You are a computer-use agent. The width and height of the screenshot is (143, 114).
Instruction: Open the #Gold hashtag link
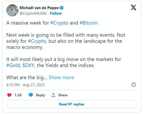(x=13, y=65)
